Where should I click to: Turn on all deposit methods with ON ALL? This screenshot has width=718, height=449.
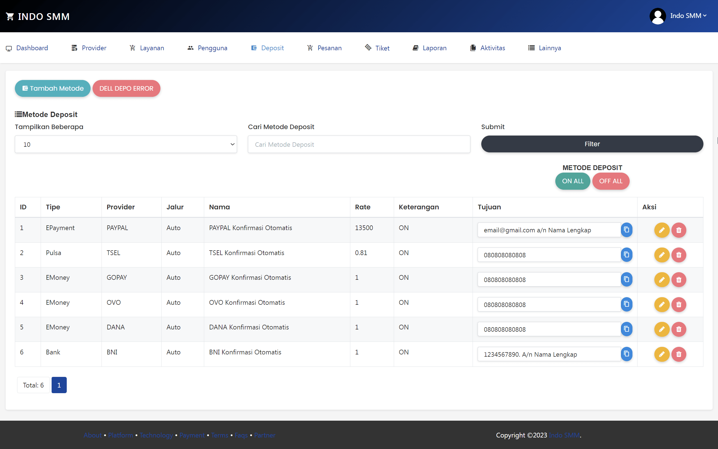pos(572,181)
